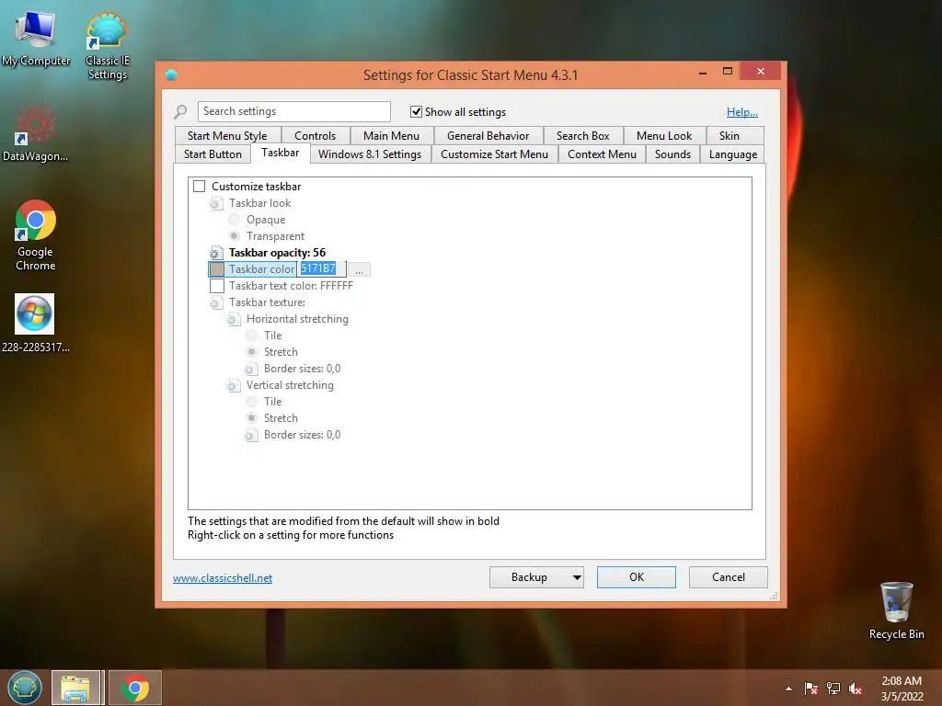Open the General Behavior tab
The image size is (942, 706).
[x=488, y=136]
